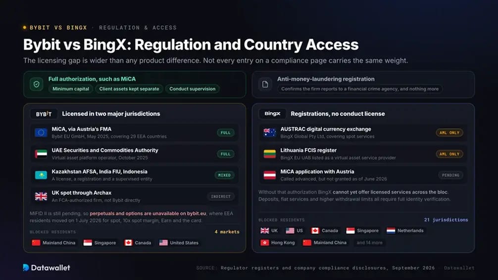Click the Datawallet wordmark in the footer
Screen dimensions: 498x280
[51, 268]
